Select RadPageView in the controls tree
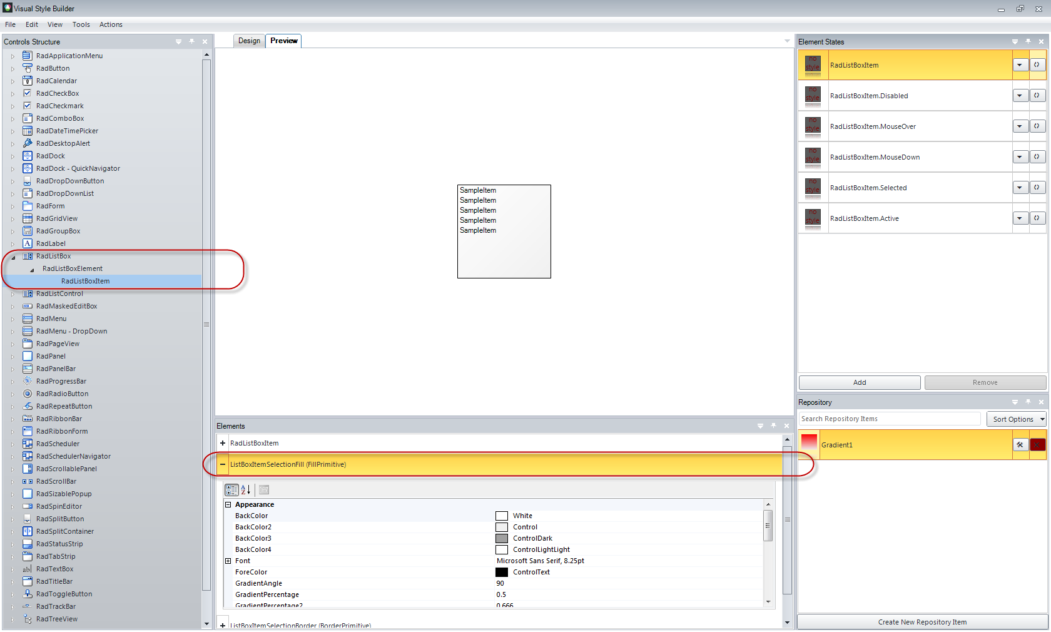1051x632 pixels. [x=58, y=344]
